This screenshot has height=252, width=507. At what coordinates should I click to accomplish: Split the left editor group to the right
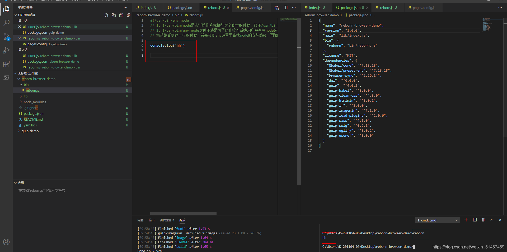tap(285, 8)
